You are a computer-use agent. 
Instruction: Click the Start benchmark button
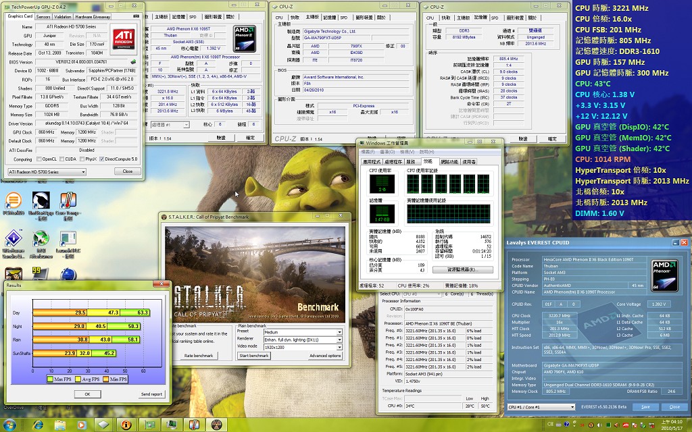coord(253,356)
